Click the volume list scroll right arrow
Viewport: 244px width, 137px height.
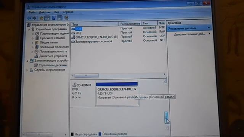click(164, 75)
